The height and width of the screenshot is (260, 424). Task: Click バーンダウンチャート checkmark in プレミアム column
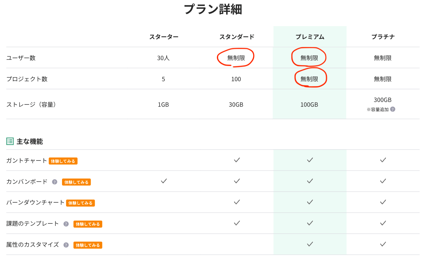point(310,202)
